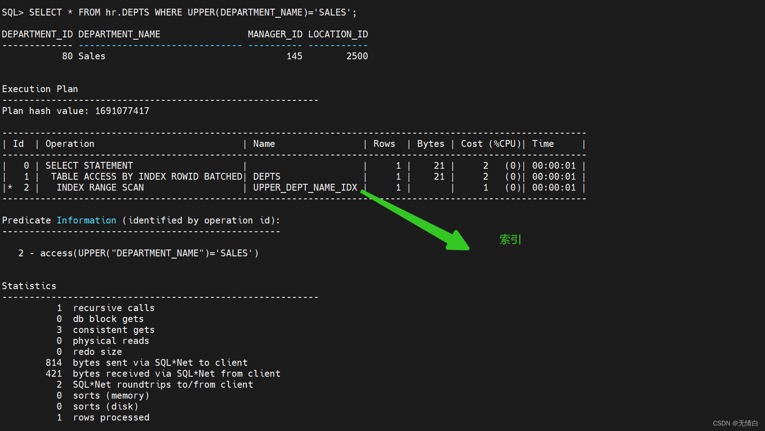Click the sorts (memory) statistic line

tap(103, 395)
